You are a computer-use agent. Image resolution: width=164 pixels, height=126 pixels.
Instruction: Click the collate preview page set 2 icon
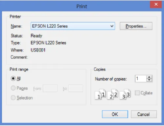click(x=113, y=94)
